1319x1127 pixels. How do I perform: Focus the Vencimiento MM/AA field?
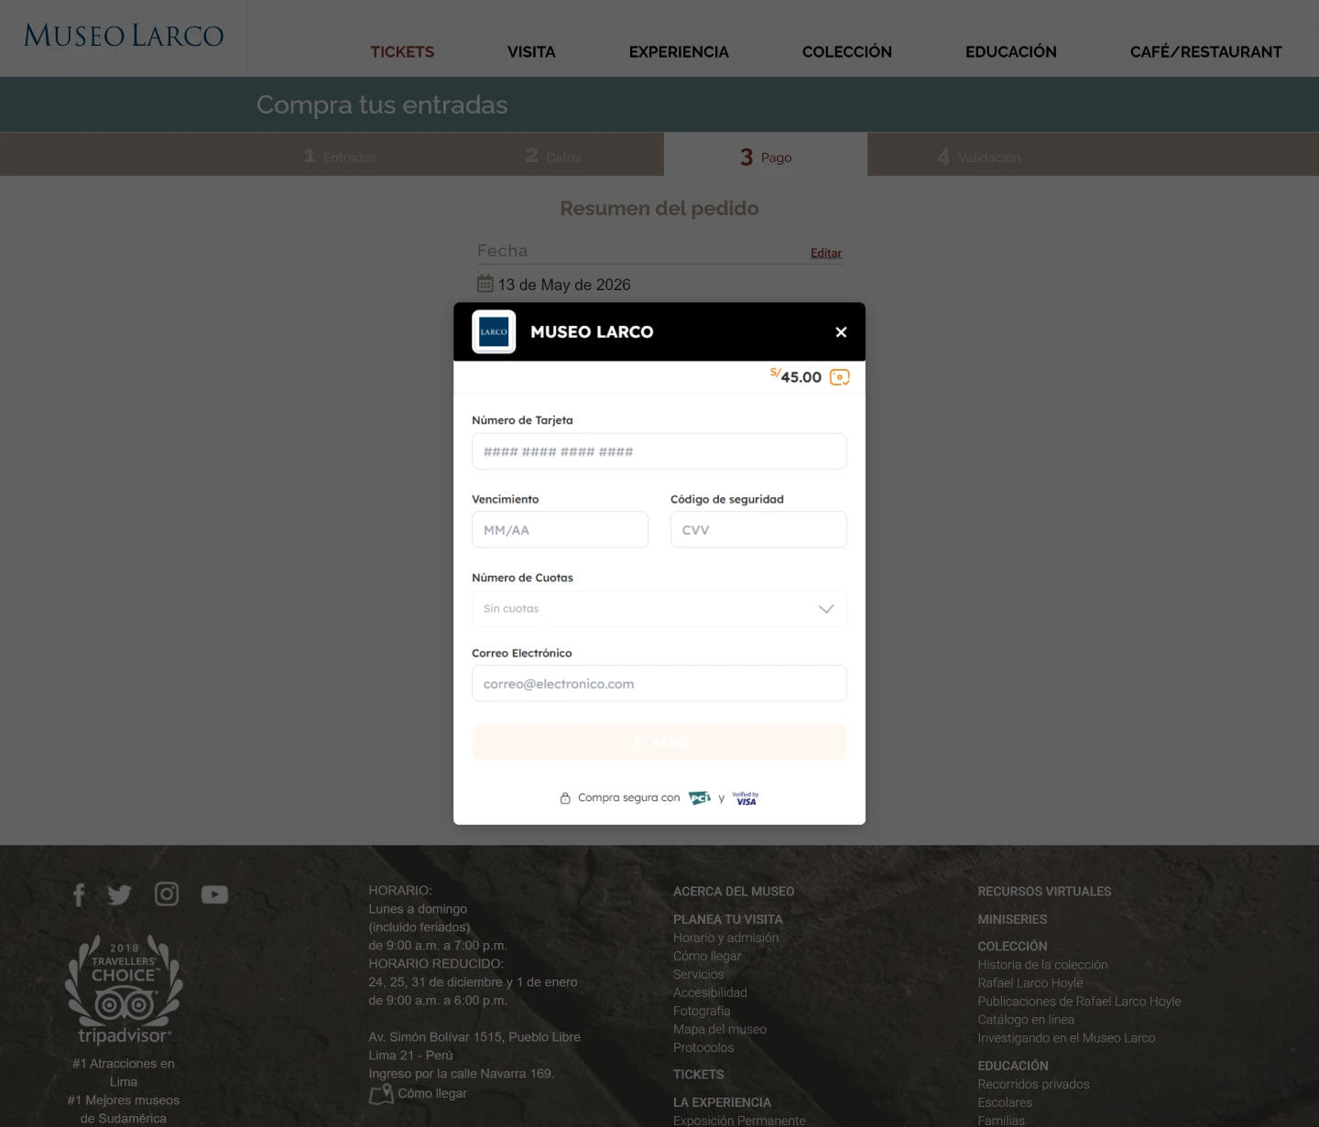[560, 530]
